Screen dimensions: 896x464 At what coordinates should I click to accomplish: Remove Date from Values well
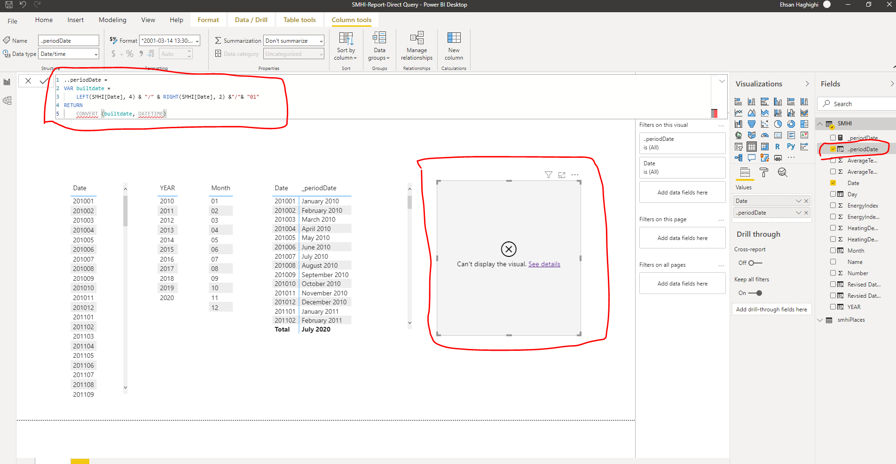pos(806,201)
